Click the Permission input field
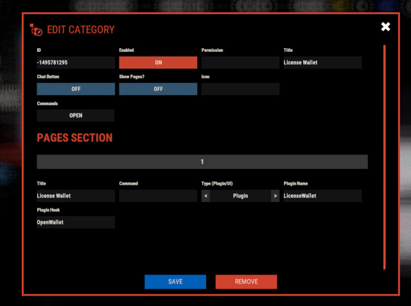This screenshot has width=411, height=306. click(x=240, y=63)
